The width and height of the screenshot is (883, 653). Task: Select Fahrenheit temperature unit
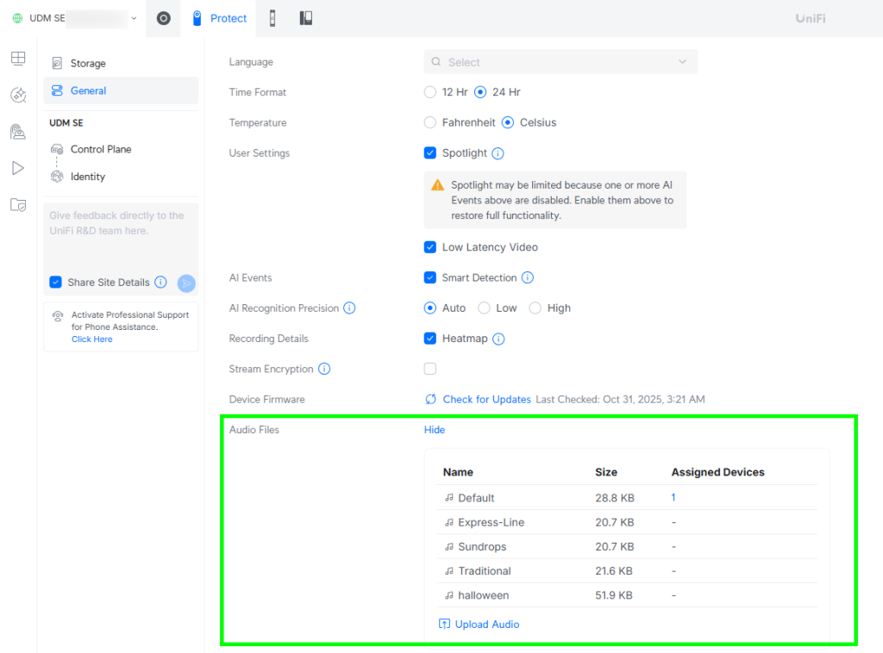click(x=430, y=122)
